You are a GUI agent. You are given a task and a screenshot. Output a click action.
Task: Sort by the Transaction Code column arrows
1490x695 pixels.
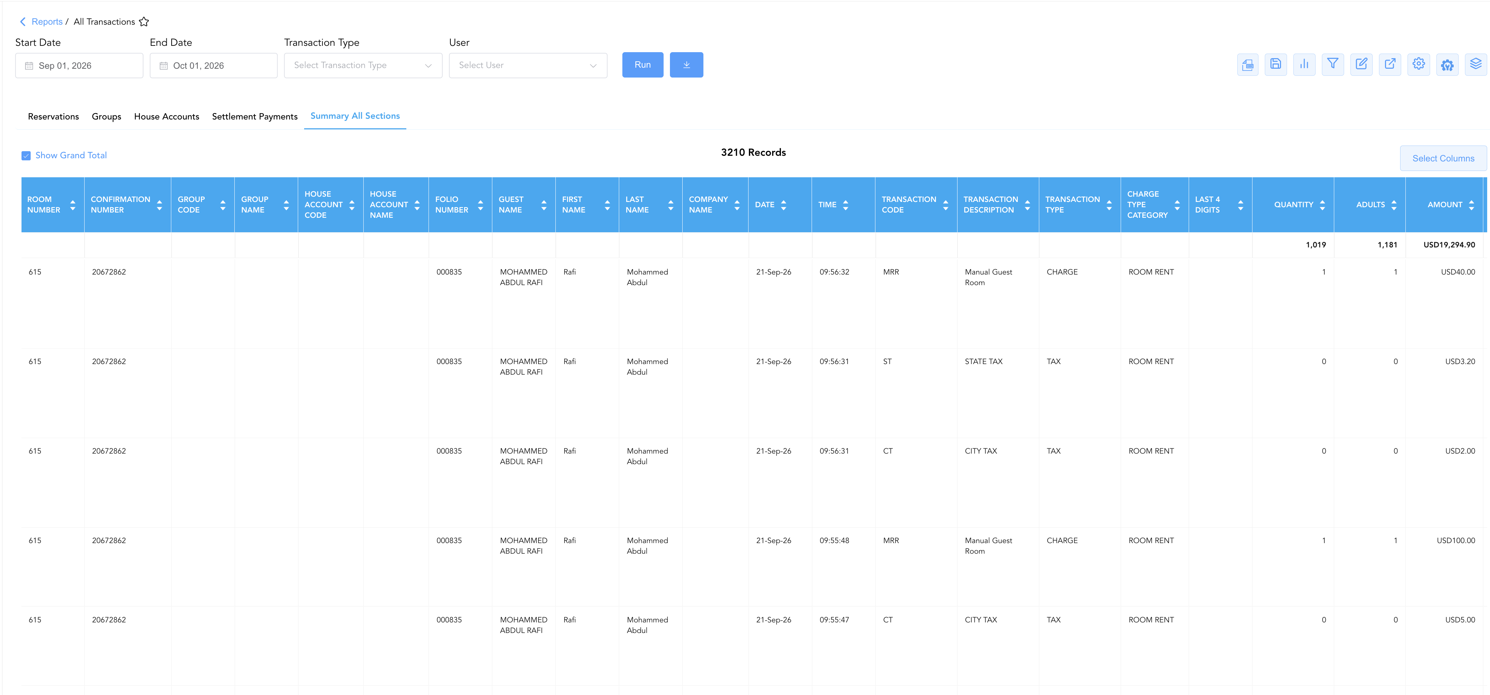(946, 205)
